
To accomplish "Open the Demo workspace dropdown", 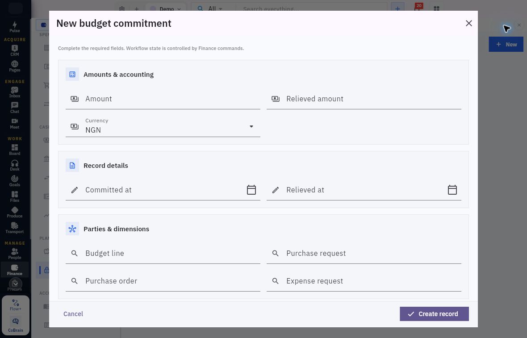I will coord(165,9).
